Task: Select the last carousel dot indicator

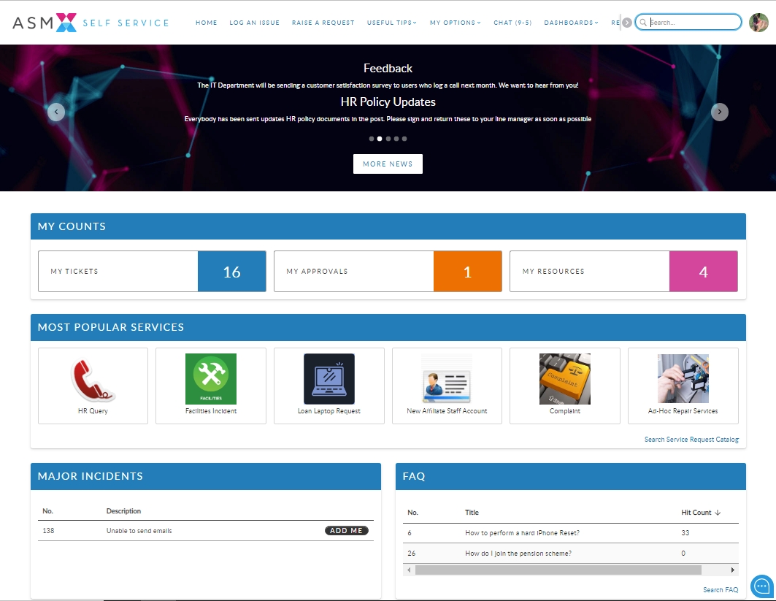Action: (404, 138)
